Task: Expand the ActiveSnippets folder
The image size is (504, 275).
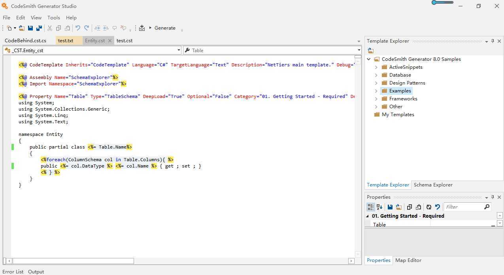Action: point(376,67)
